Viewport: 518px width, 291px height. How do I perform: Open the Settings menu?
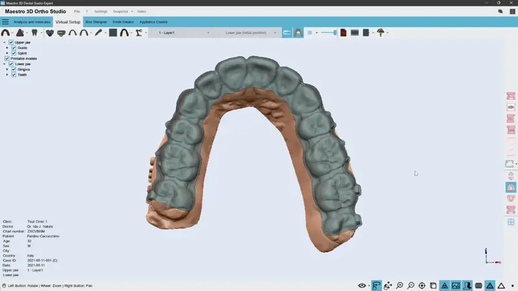(x=101, y=12)
